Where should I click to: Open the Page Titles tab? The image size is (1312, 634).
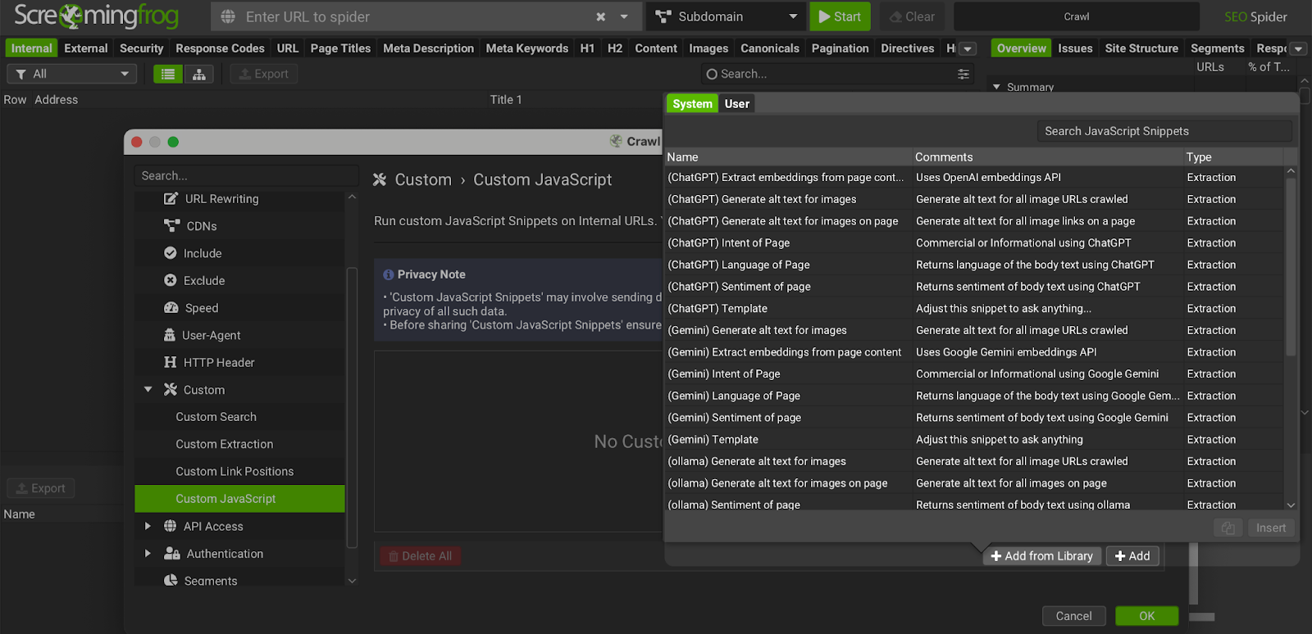point(340,48)
